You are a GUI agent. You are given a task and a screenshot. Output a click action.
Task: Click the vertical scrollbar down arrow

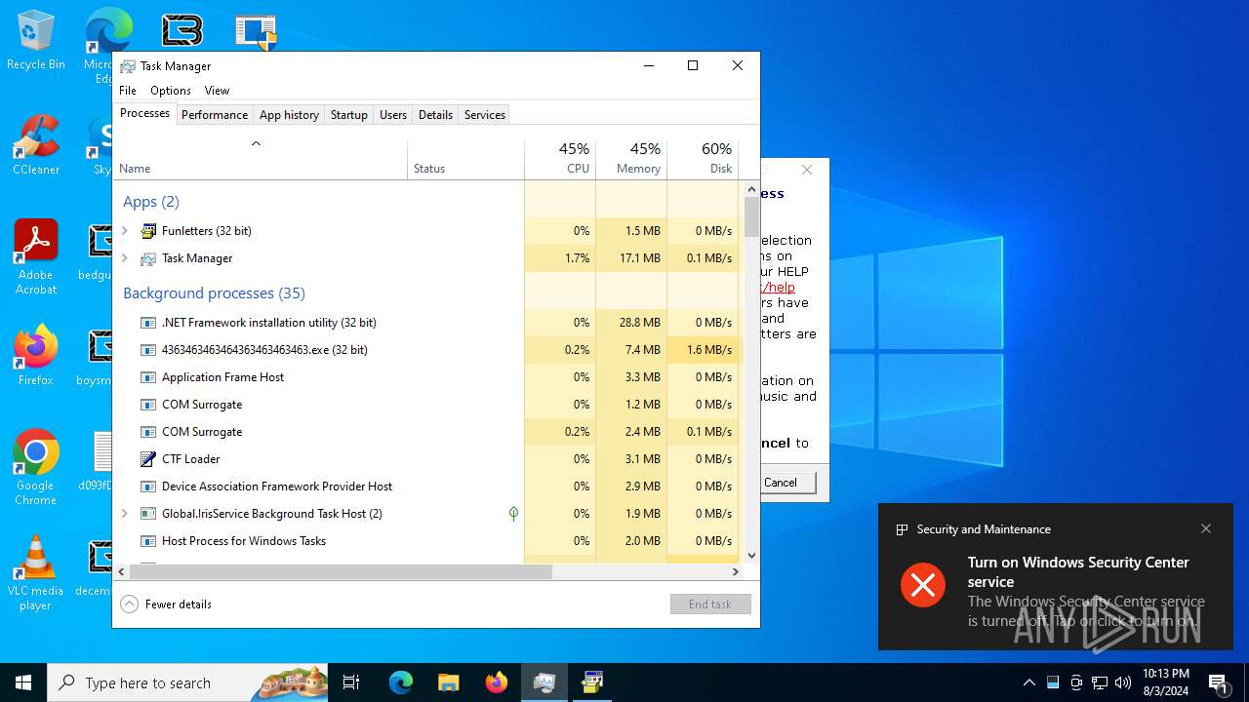(751, 556)
